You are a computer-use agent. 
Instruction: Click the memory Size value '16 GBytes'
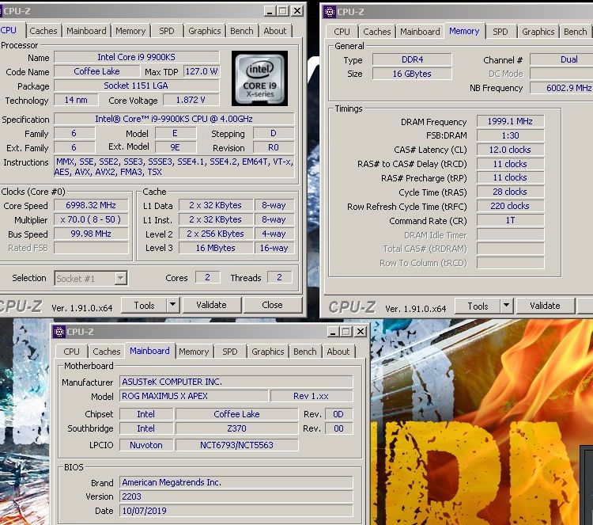pos(412,74)
